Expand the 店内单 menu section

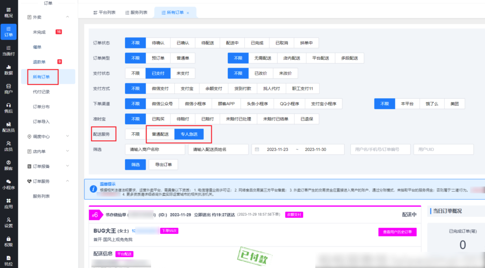(x=67, y=151)
